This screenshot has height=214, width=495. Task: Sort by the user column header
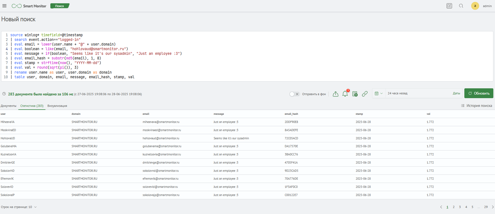click(3, 114)
